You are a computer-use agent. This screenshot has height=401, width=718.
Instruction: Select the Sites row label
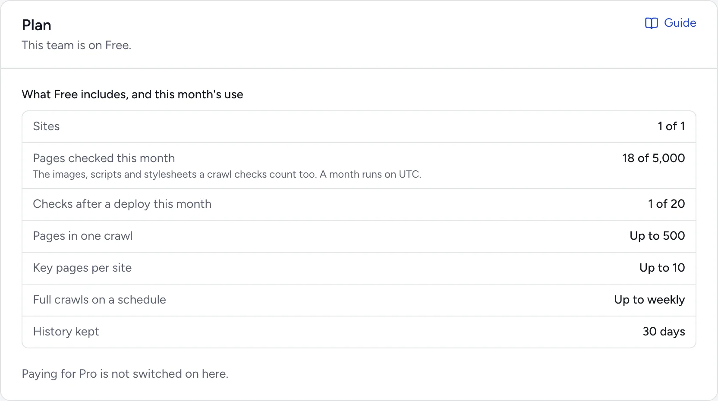(46, 126)
